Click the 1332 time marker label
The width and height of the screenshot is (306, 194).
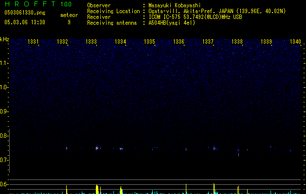pos(62,41)
